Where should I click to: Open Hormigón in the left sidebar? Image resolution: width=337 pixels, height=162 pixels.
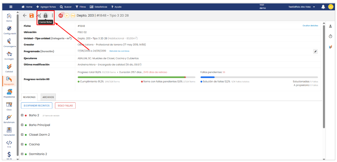click(x=9, y=55)
